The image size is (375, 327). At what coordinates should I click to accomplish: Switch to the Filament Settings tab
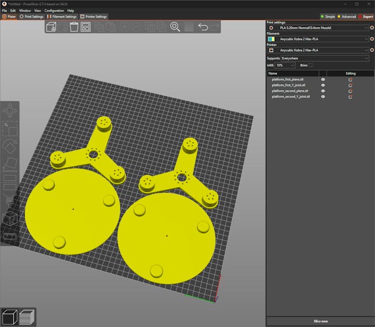(61, 16)
